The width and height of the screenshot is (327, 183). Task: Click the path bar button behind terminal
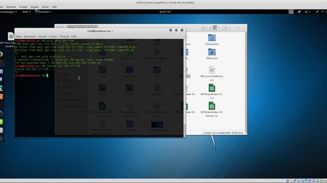[82, 27]
